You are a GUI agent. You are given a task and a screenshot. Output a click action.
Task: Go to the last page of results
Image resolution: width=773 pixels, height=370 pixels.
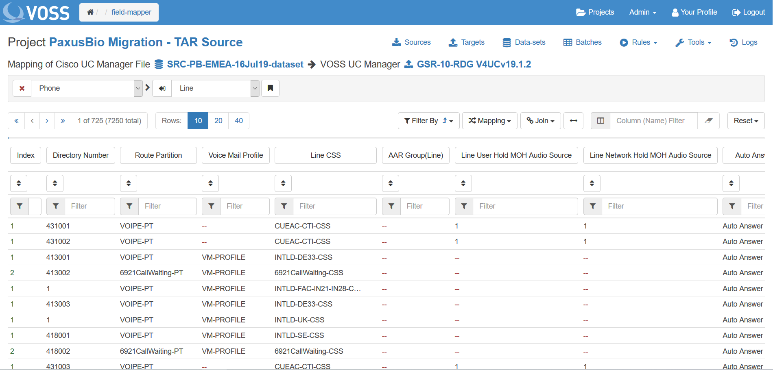click(x=63, y=121)
